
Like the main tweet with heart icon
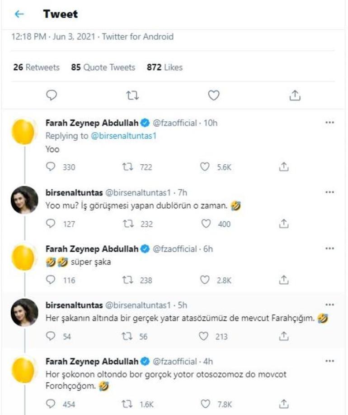[213, 95]
